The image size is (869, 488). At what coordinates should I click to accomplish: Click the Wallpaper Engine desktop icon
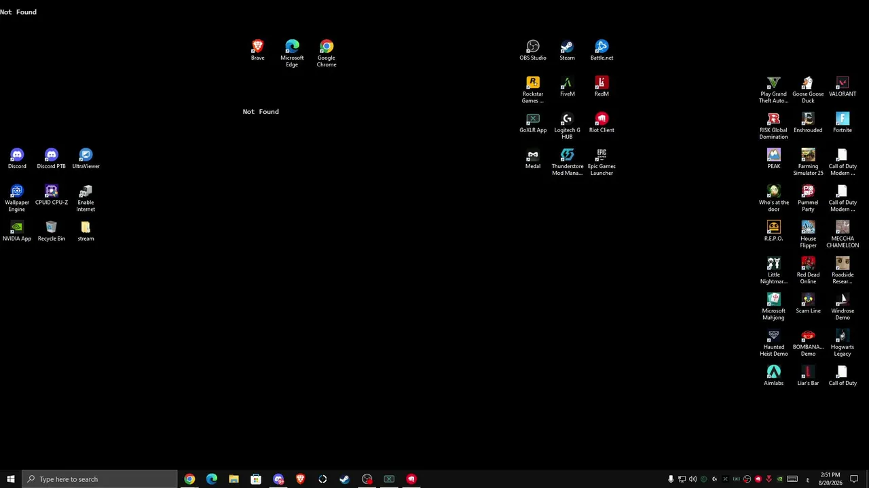point(17,198)
